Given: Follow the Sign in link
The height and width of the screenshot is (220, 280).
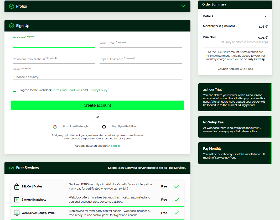Looking at the screenshot, I should (115, 146).
